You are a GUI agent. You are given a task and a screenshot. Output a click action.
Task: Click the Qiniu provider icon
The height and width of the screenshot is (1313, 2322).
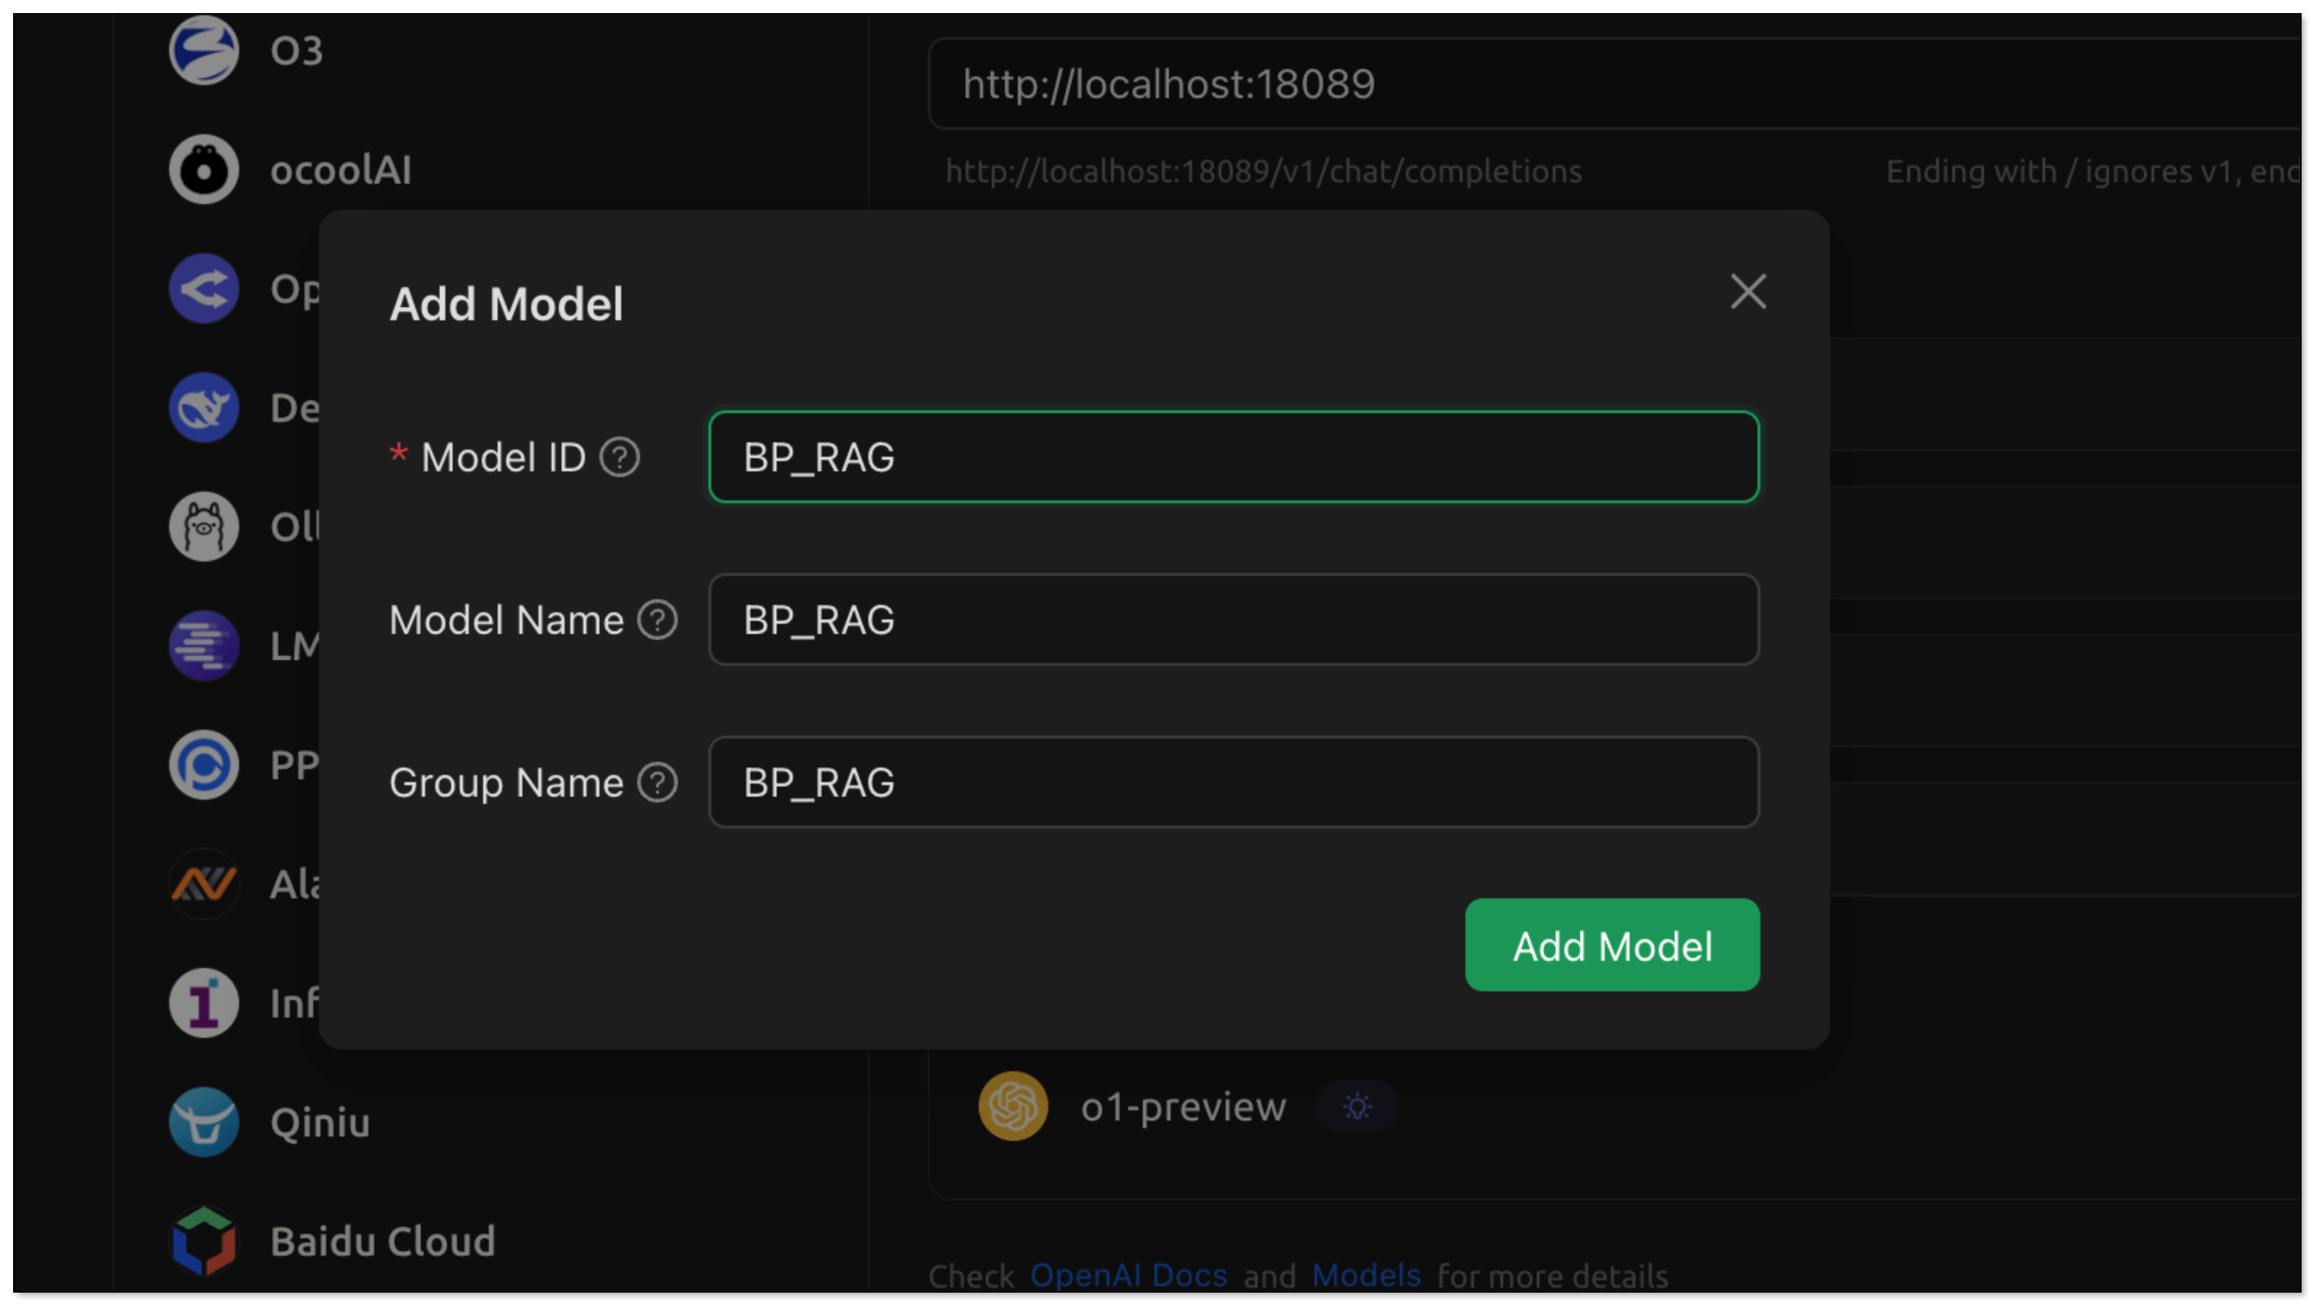(204, 1122)
